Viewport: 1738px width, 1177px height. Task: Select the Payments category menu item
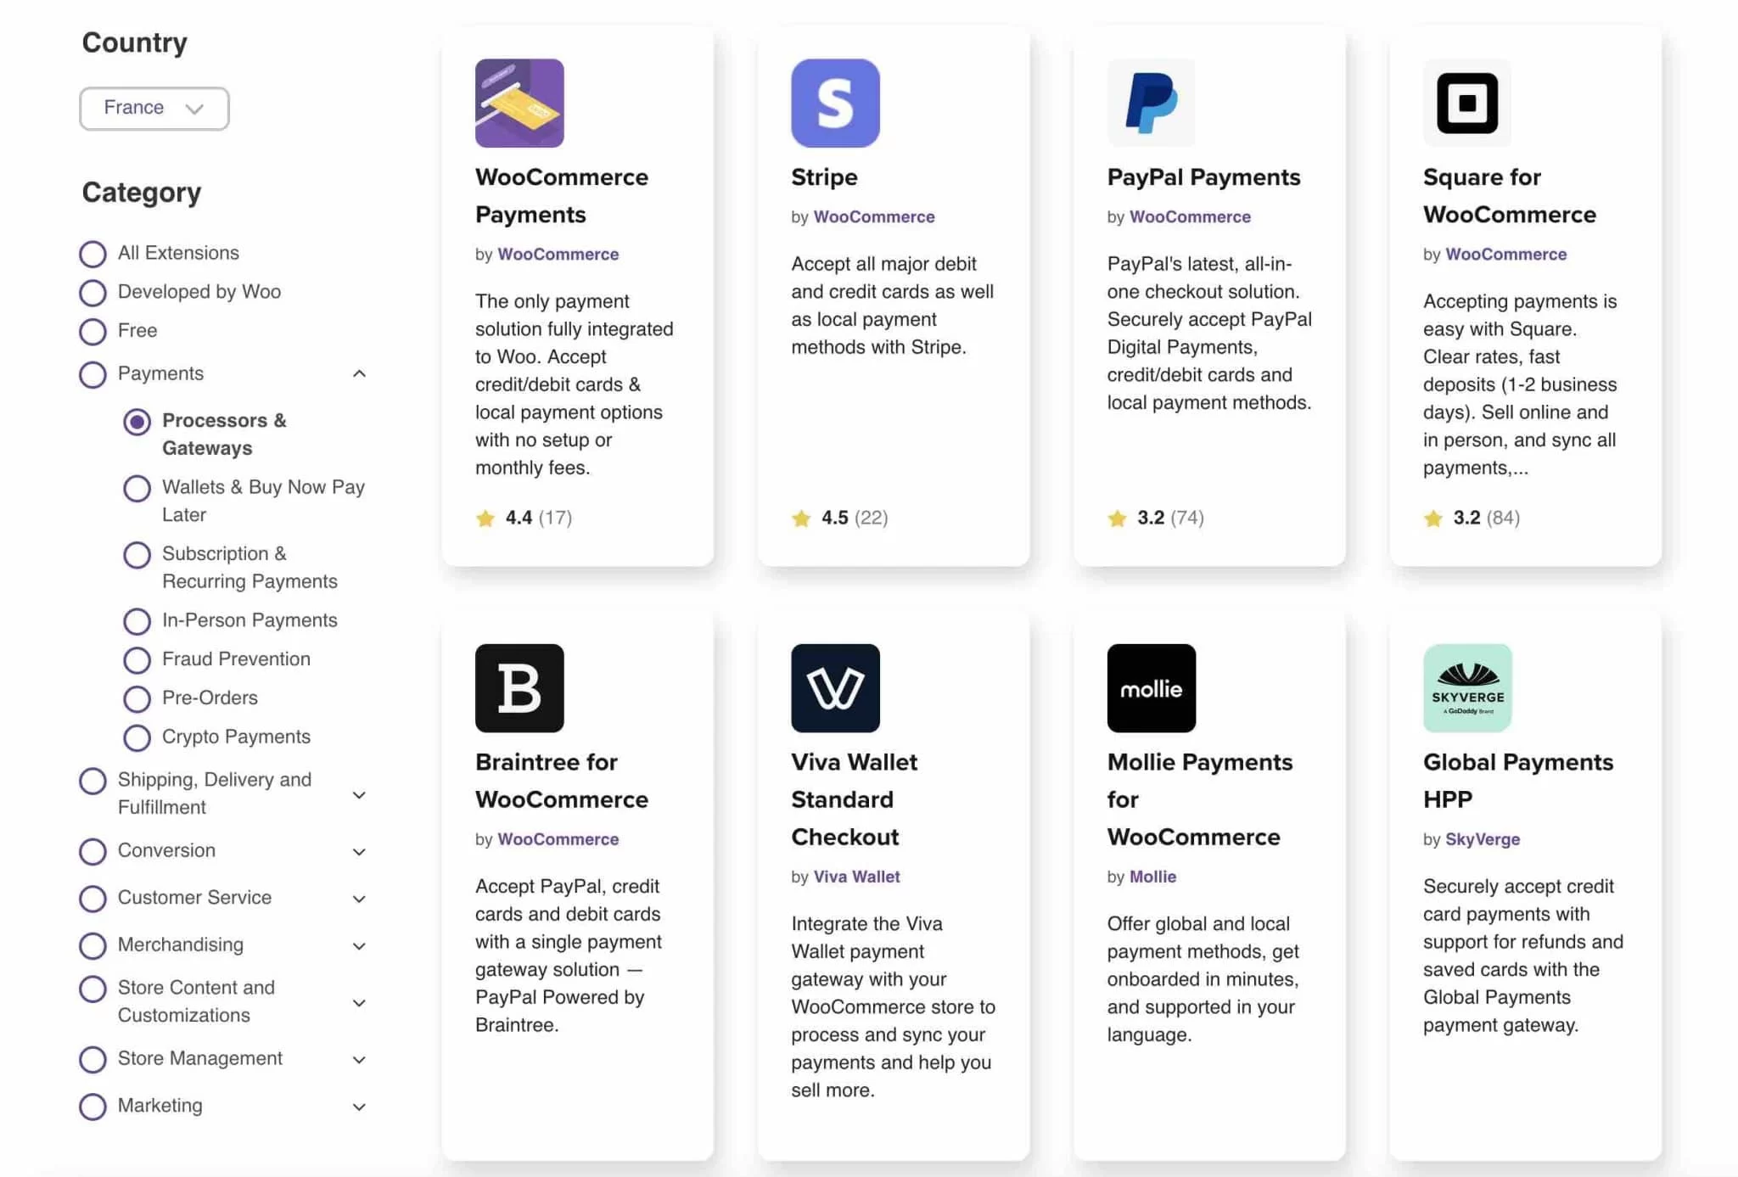click(x=161, y=373)
